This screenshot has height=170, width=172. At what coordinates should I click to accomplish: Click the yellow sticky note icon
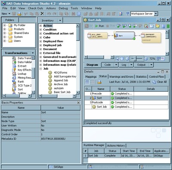pos(158,26)
